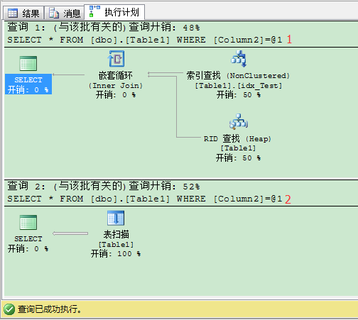Click the arrow from 嵌套循环 to SELECT
This screenshot has height=320, width=358.
[x=68, y=75]
